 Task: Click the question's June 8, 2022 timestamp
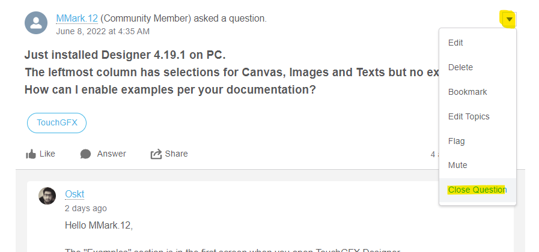(103, 32)
